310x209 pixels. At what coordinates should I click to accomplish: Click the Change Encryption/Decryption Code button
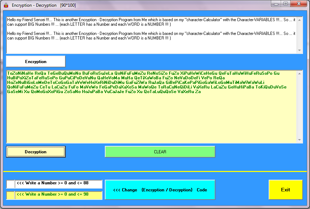[x=160, y=190]
